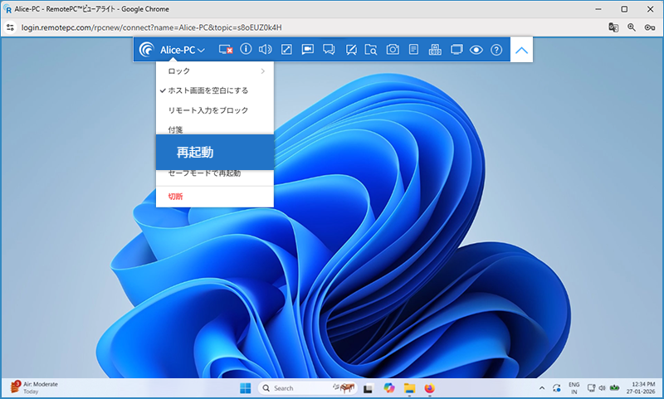
Task: Open the Air: Moderate weather widget
Action: pyautogui.click(x=34, y=387)
